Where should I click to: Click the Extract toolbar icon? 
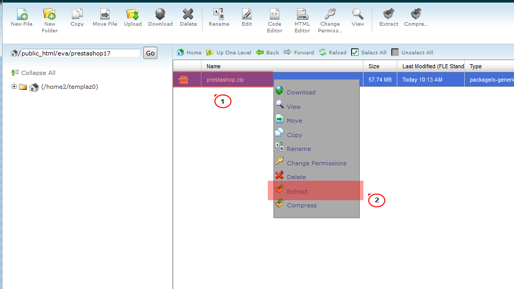tap(389, 17)
